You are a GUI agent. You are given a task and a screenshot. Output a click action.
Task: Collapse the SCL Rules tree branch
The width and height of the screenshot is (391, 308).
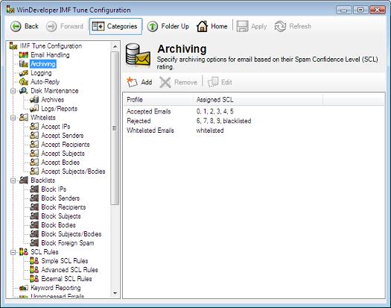pos(13,252)
